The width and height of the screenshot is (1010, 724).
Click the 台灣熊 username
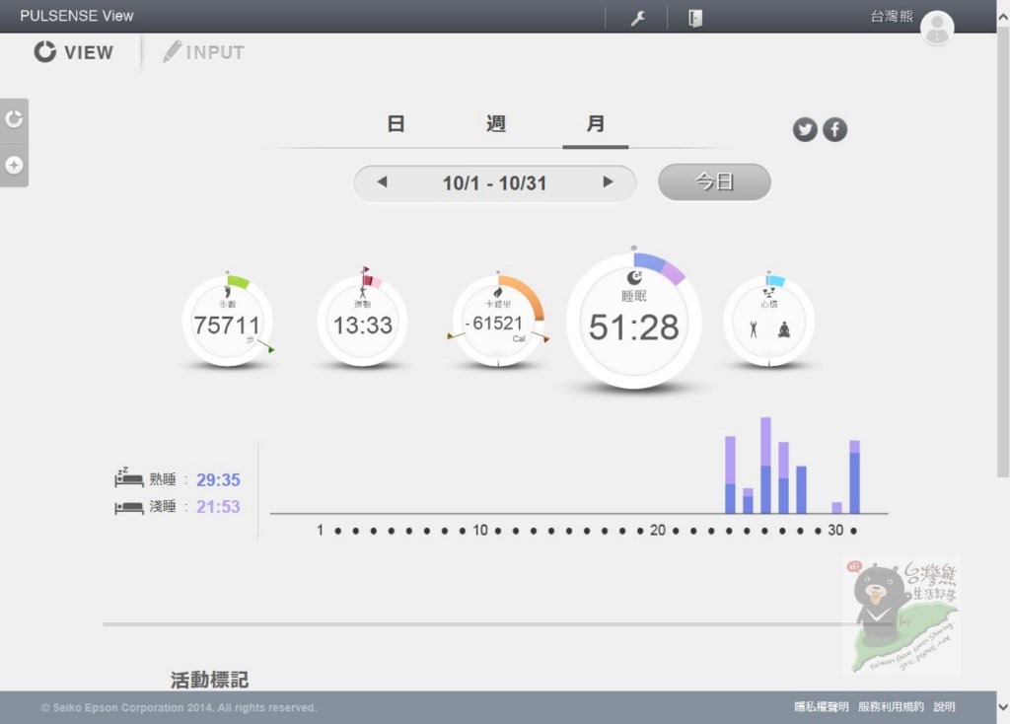[892, 16]
